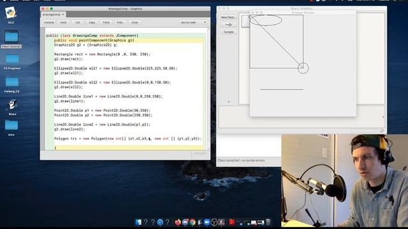Image resolution: width=408 pixels, height=229 pixels.
Task: Click the line 'Graphics2D g2 = (Graphics2D) g;'
Action: pyautogui.click(x=86, y=45)
